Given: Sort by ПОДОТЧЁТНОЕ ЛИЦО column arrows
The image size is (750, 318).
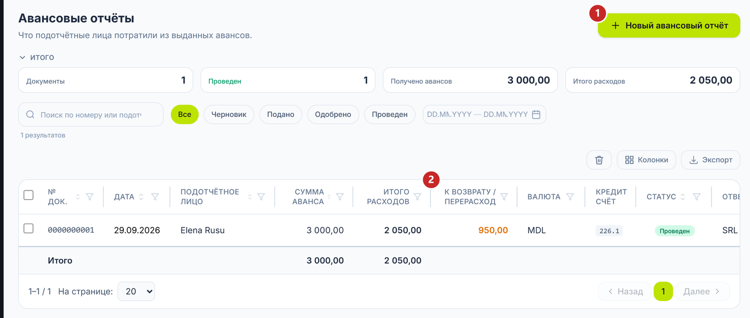Looking at the screenshot, I should coord(250,197).
